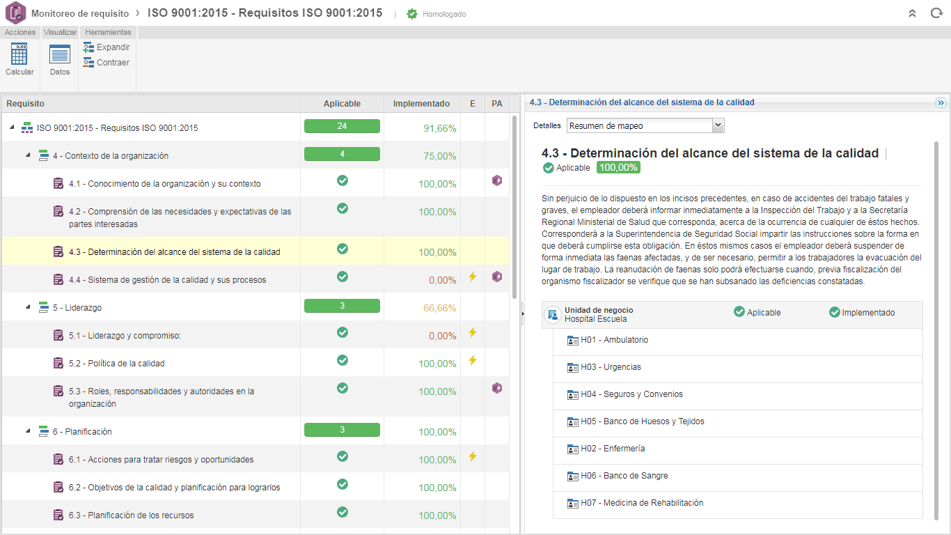Click the Requisito column header
The width and height of the screenshot is (951, 535).
[x=151, y=104]
